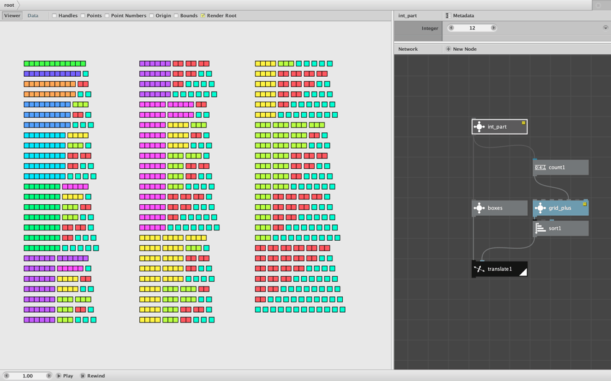611x381 pixels.
Task: Click the root breadcrumb
Action: [x=9, y=5]
